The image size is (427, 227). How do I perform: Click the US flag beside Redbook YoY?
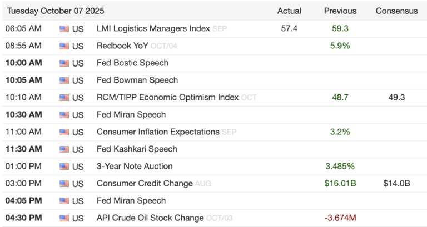coord(64,46)
